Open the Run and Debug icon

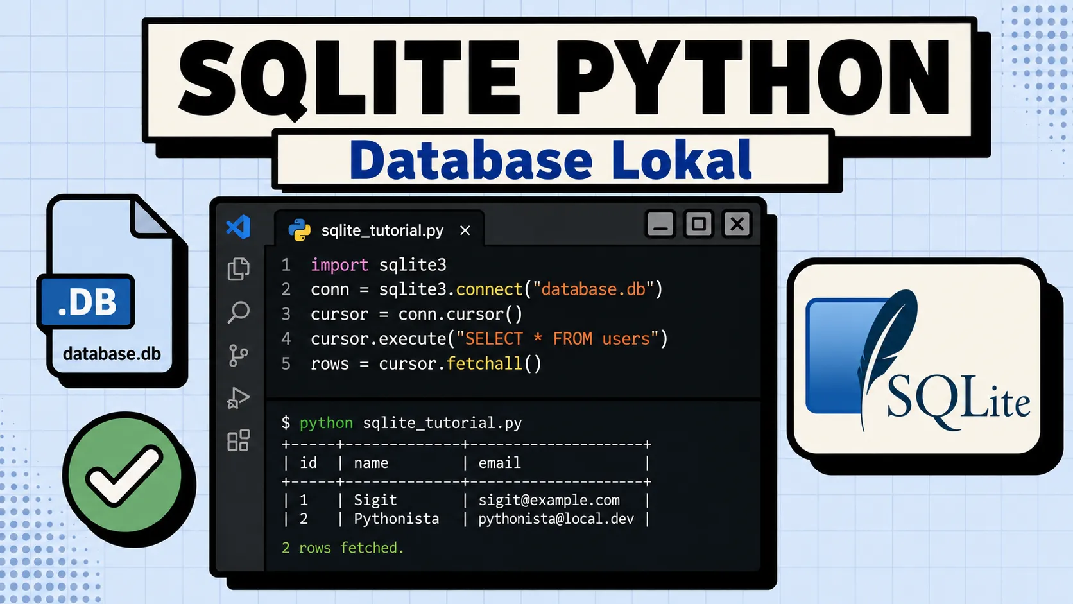(x=238, y=398)
